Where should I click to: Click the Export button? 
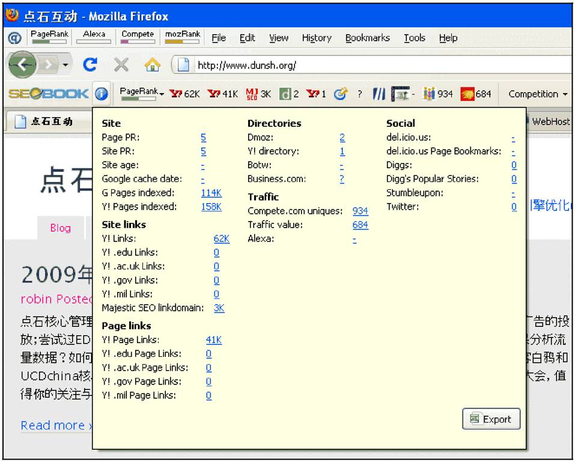point(491,419)
